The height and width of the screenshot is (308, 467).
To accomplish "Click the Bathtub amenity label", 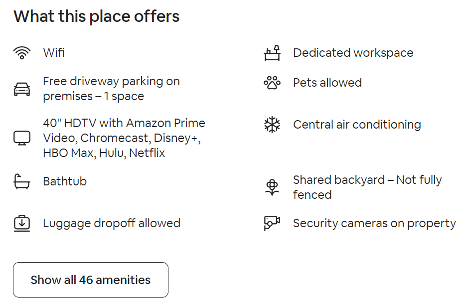I will (65, 181).
